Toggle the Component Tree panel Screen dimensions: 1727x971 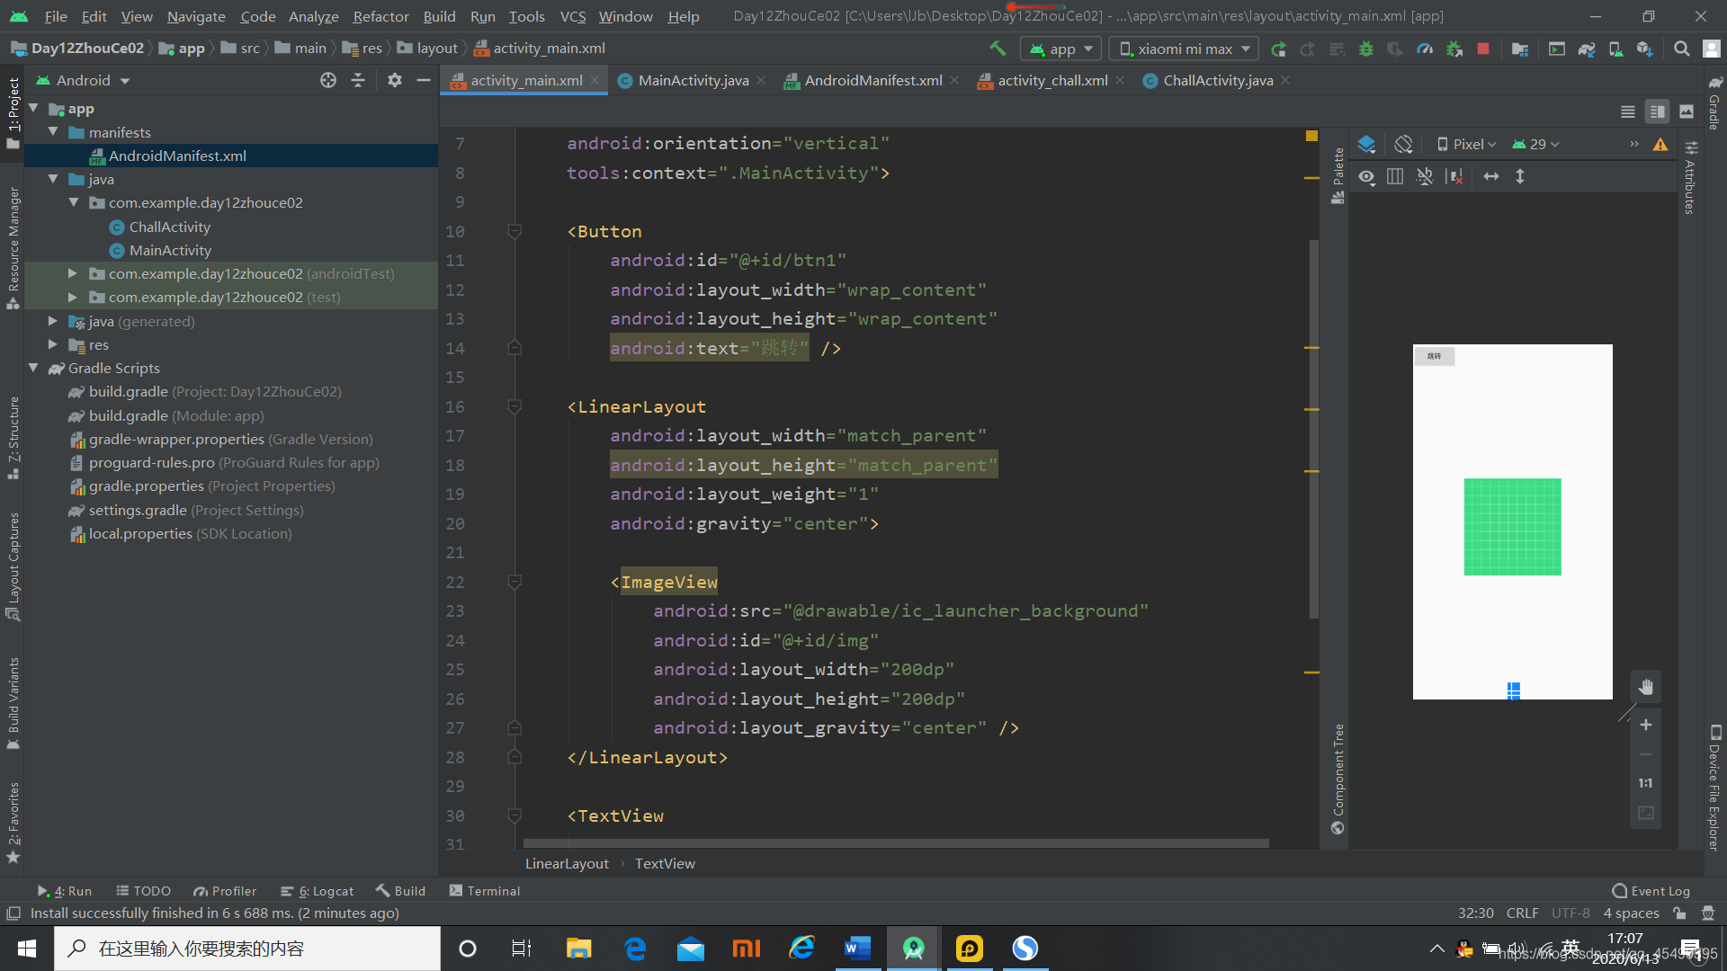coord(1338,779)
